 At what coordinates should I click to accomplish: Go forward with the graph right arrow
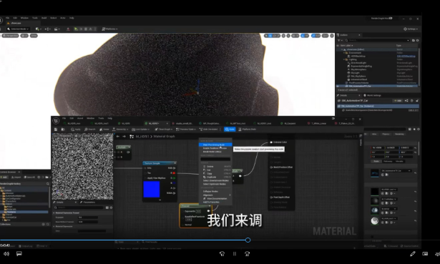pos(124,137)
